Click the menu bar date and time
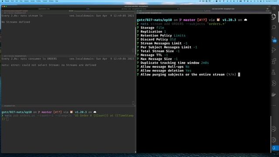 click(x=272, y=1)
